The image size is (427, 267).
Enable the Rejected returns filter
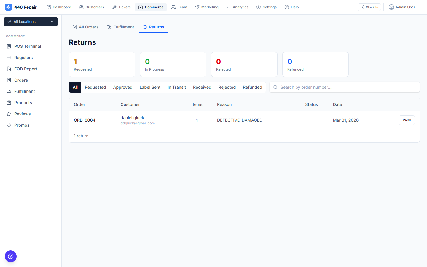(x=227, y=87)
